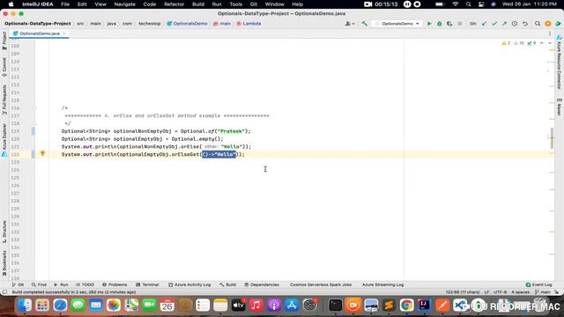The width and height of the screenshot is (564, 317).
Task: Open Azure Streaming Log panel
Action: [x=382, y=284]
